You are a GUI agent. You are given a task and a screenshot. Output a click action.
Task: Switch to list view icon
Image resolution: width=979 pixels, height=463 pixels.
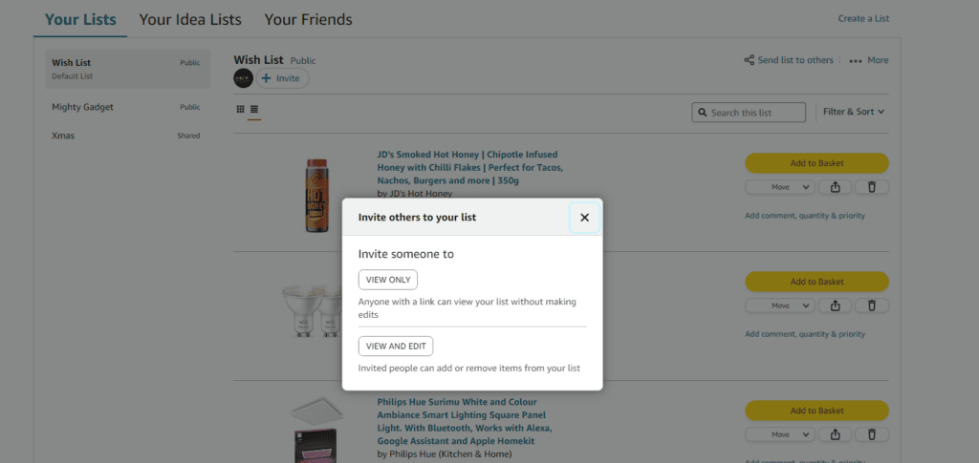point(255,111)
